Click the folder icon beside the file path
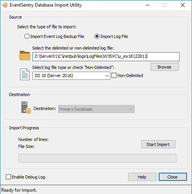Screen dimensions: 192x194 (x=25, y=56)
